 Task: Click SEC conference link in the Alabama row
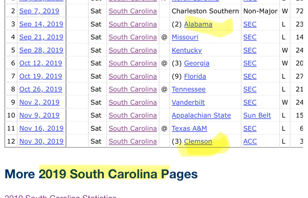coord(250,24)
